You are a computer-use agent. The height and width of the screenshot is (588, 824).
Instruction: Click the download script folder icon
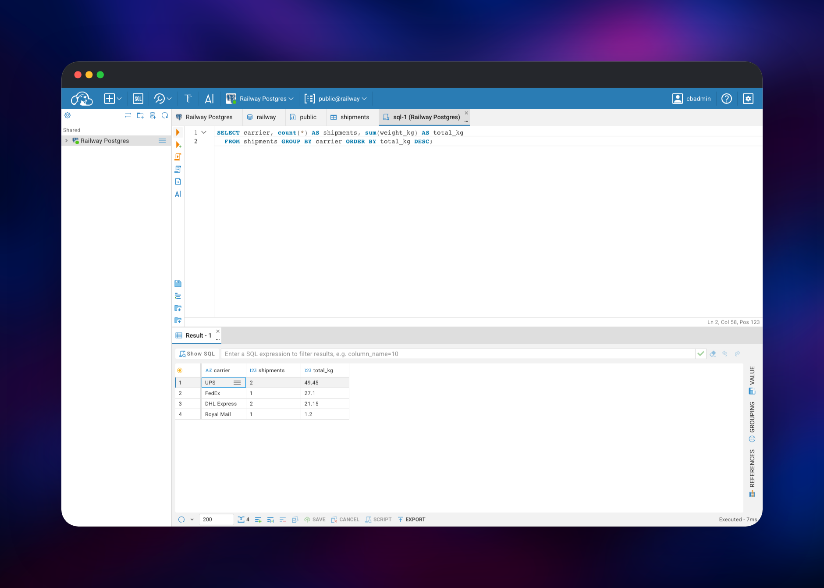tap(178, 308)
